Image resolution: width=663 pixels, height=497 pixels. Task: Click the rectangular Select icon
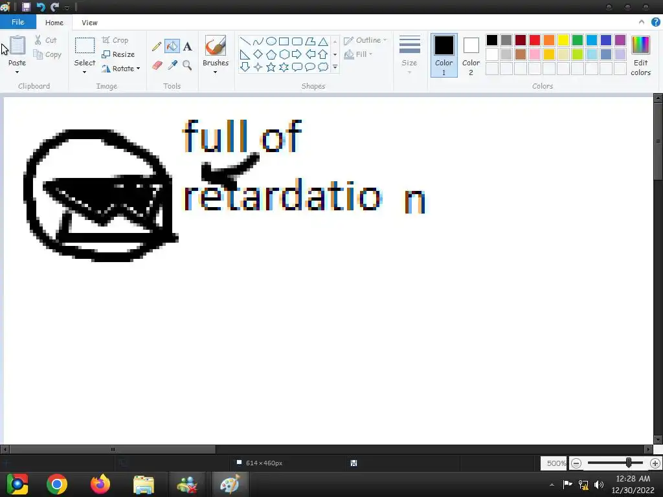tap(85, 46)
